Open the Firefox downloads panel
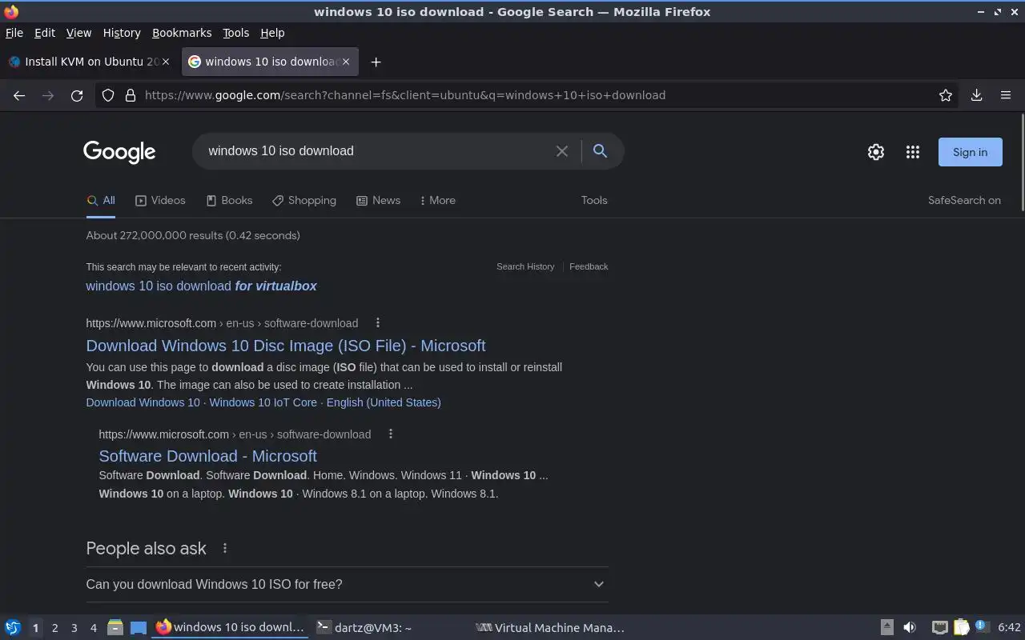 tap(976, 95)
